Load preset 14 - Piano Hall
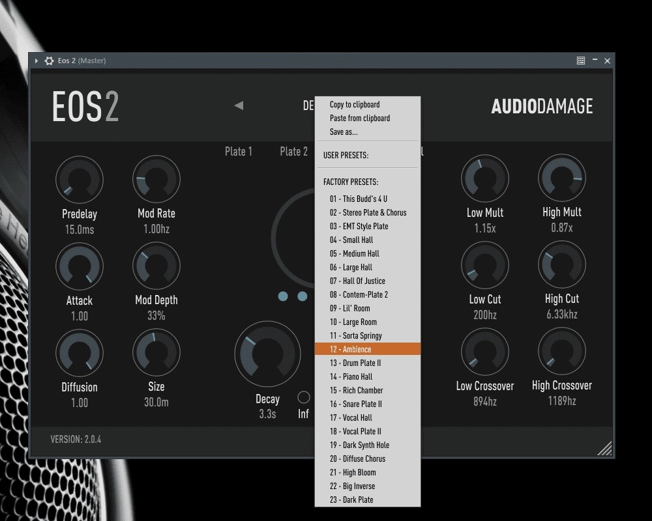Screen dimensions: 652x521 (x=368, y=376)
